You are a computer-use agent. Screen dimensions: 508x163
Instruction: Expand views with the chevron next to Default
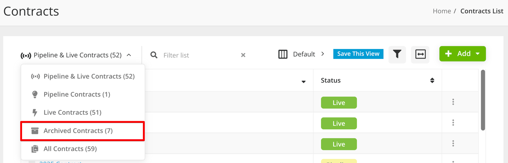(323, 54)
